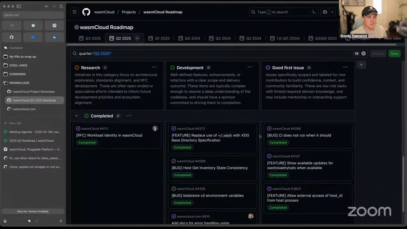Switch to the 1.0 (Q1 2024) view tab
The width and height of the screenshot is (407, 229).
click(285, 38)
